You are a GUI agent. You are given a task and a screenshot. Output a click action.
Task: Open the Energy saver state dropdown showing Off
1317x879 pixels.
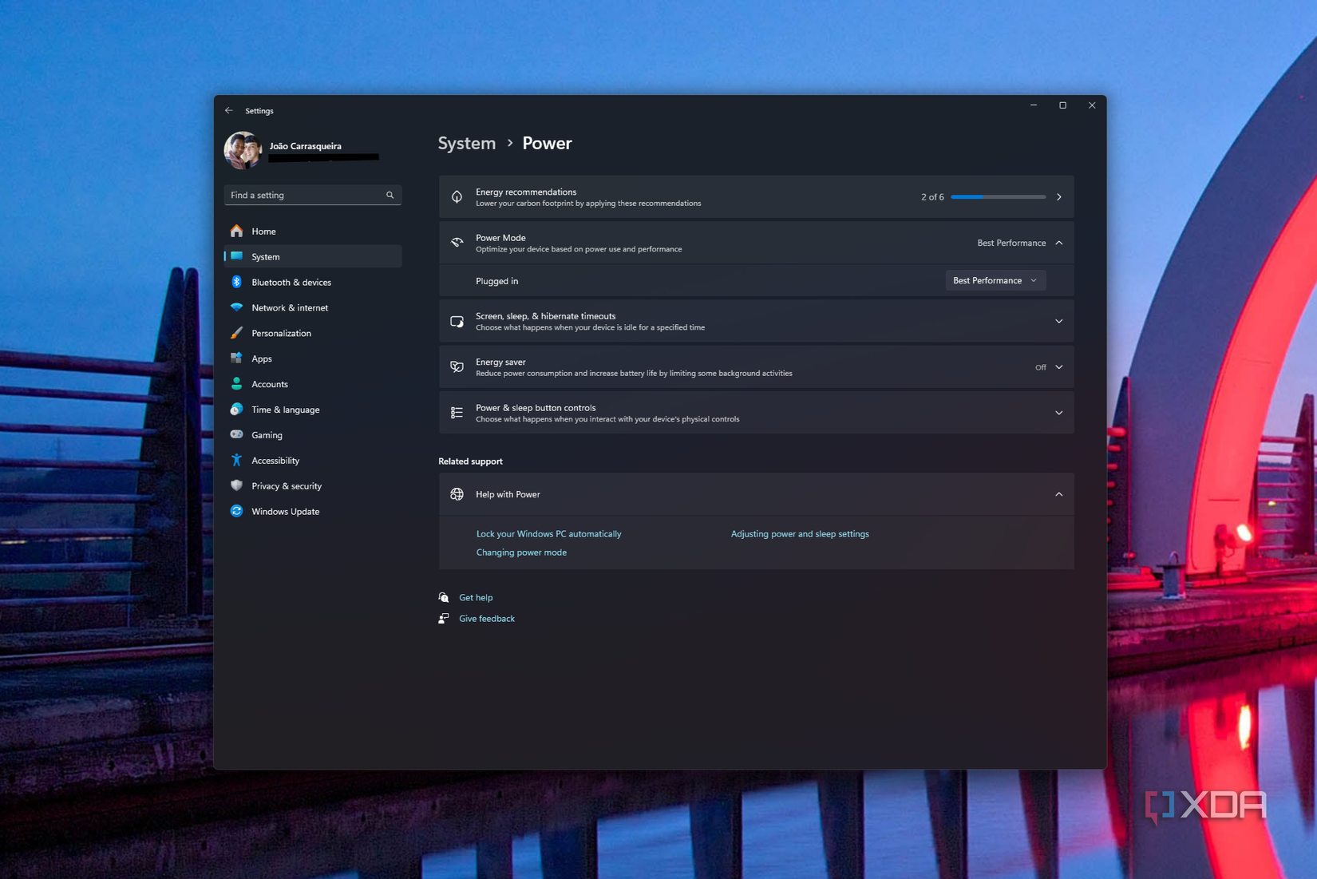(1052, 366)
